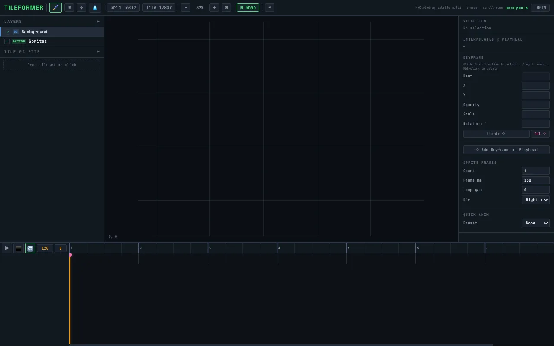Click beat 3 on timeline ruler

pos(210,248)
